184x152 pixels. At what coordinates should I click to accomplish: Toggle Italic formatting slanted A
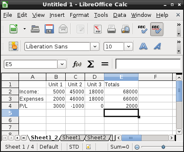click(157, 46)
